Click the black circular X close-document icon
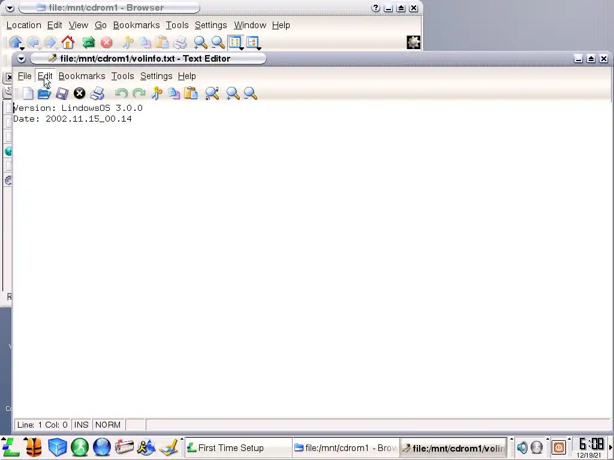614x460 pixels. (x=80, y=93)
